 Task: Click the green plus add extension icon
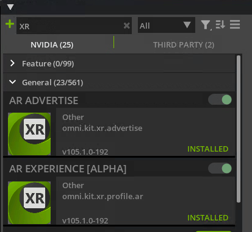[x=10, y=24]
